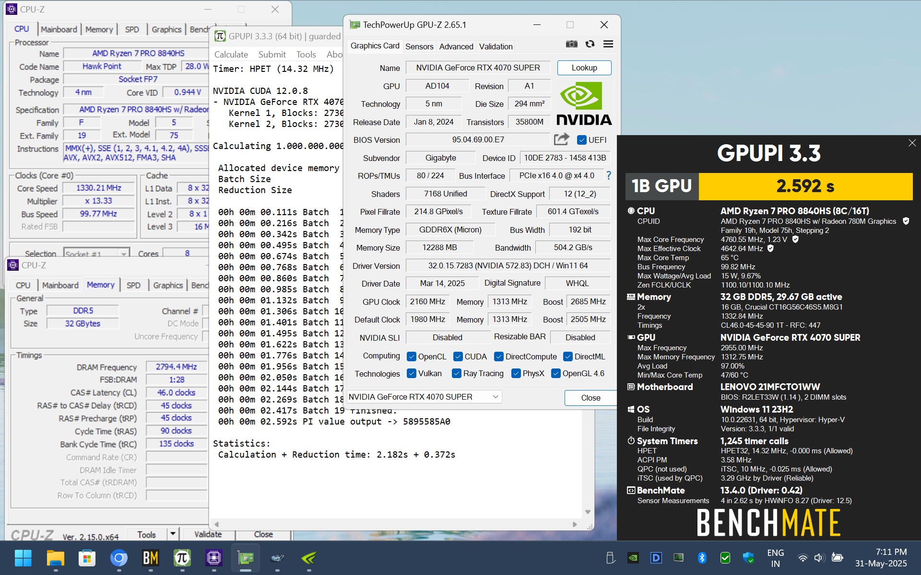
Task: Close the BenchMate result overlay with X
Action: pyautogui.click(x=912, y=143)
